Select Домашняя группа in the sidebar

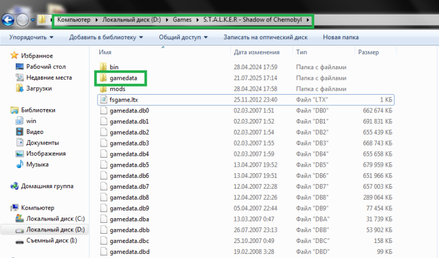tap(47, 186)
